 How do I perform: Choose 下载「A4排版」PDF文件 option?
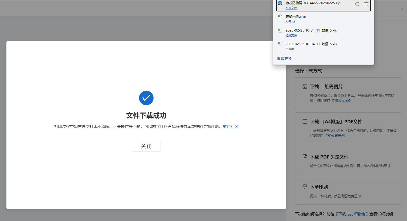tap(348, 128)
